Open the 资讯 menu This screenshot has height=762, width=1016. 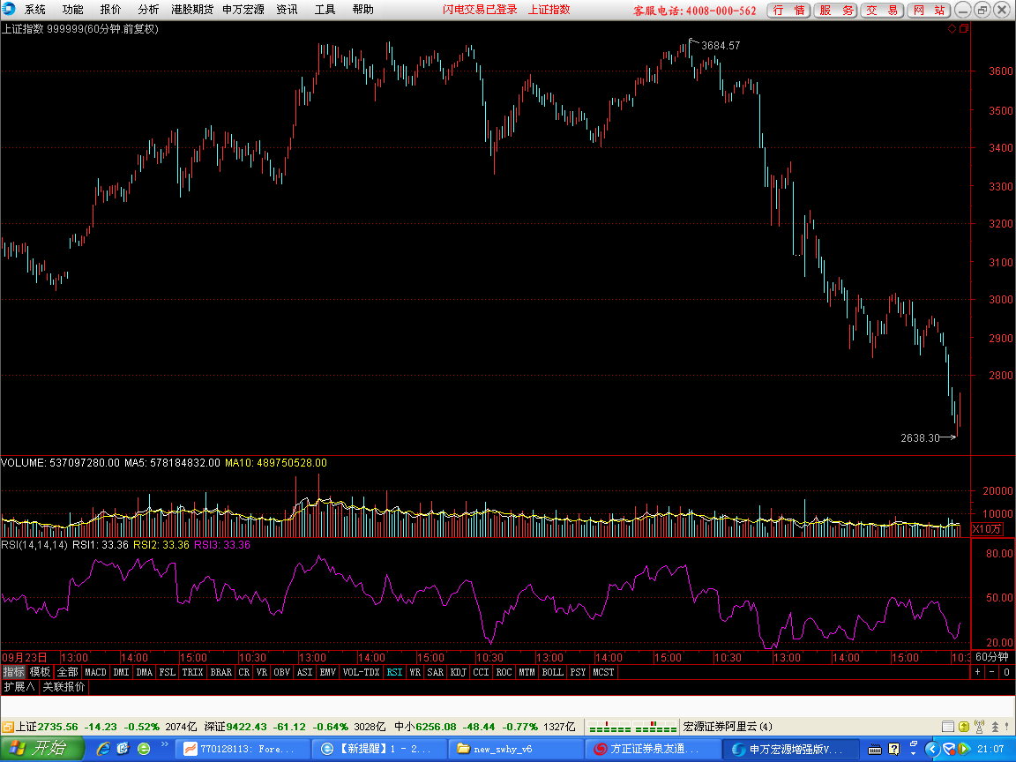(x=287, y=10)
